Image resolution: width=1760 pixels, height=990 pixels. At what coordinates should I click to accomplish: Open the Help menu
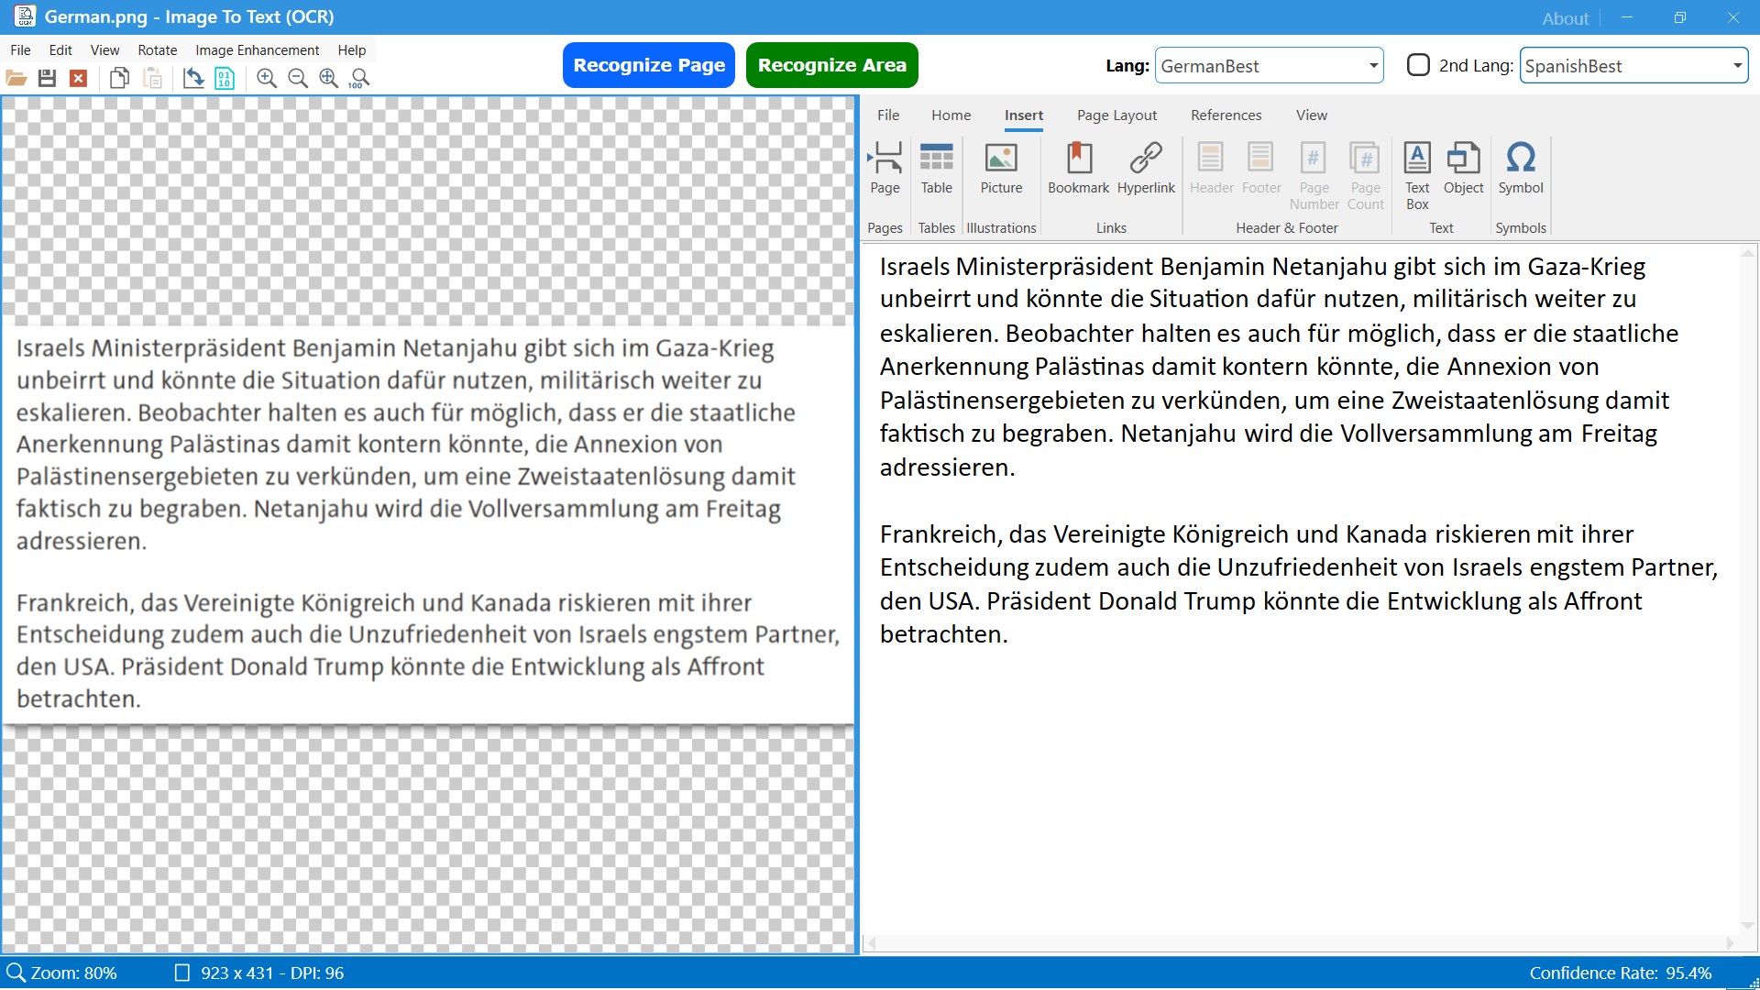click(351, 50)
